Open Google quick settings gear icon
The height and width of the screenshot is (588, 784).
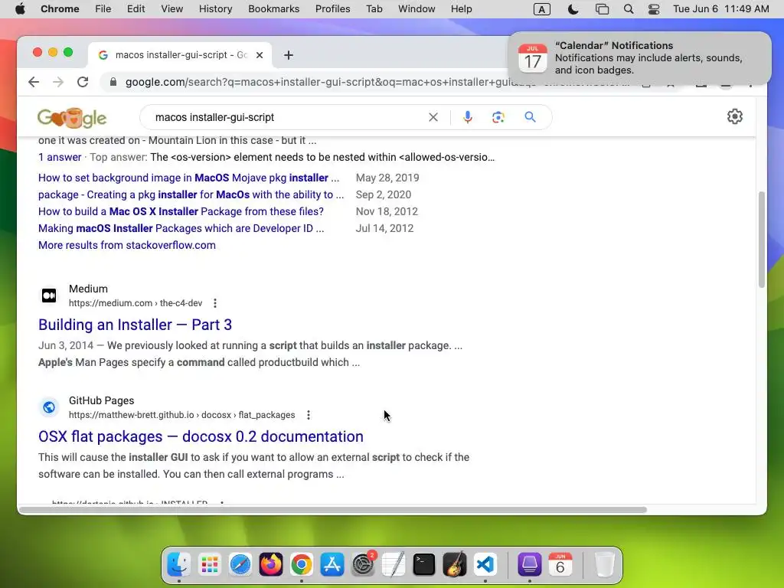pyautogui.click(x=734, y=116)
